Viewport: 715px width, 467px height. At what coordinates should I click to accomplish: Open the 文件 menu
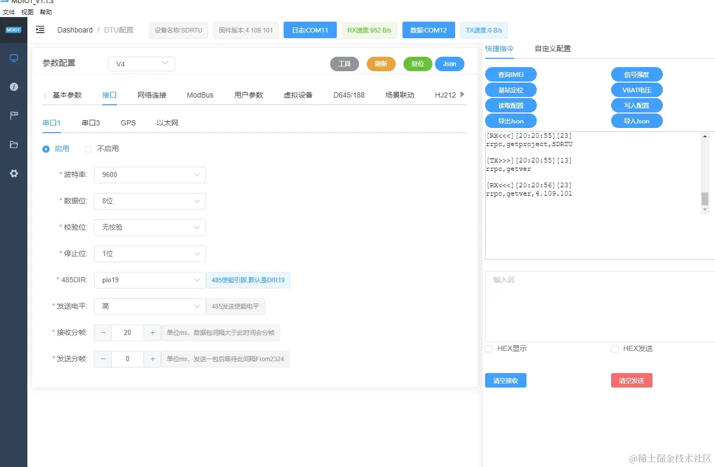tap(9, 12)
